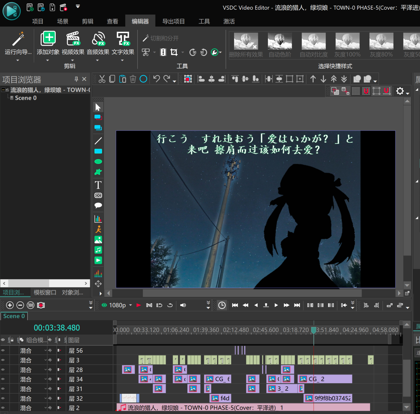Image resolution: width=420 pixels, height=414 pixels.
Task: Open Audio Effects menu icon
Action: 98,39
